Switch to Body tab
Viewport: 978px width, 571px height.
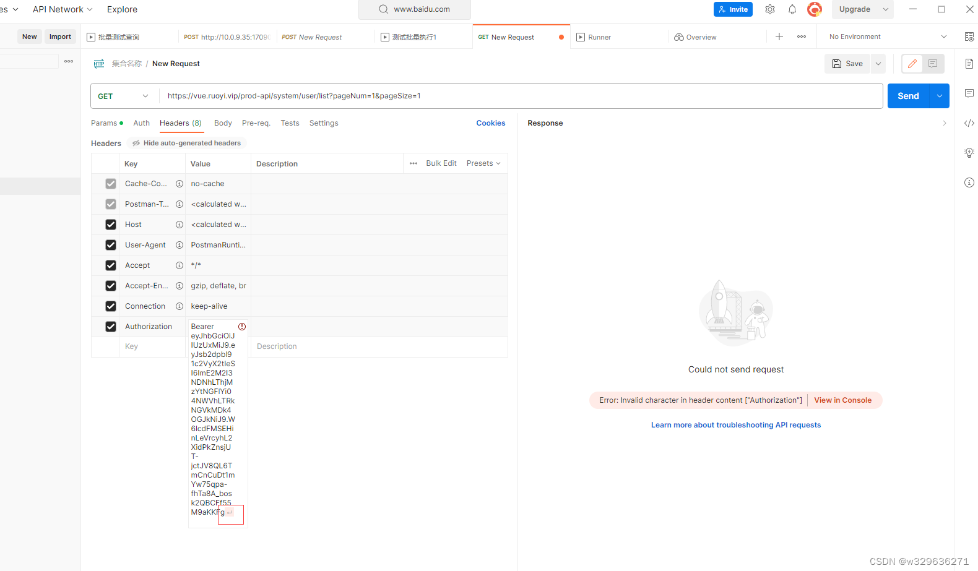[x=223, y=123]
